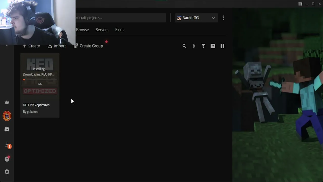The height and width of the screenshot is (182, 323).
Task: Open the Discord icon in the sidebar
Action: 7,129
